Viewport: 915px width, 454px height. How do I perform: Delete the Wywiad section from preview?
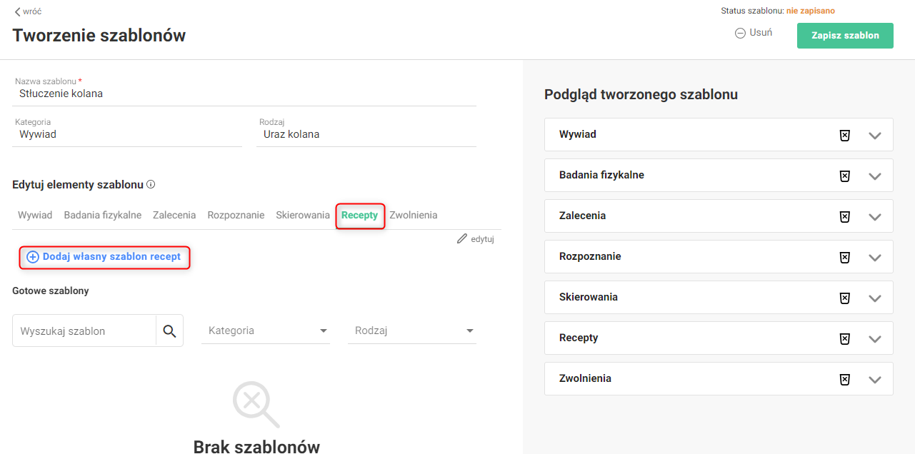[844, 135]
